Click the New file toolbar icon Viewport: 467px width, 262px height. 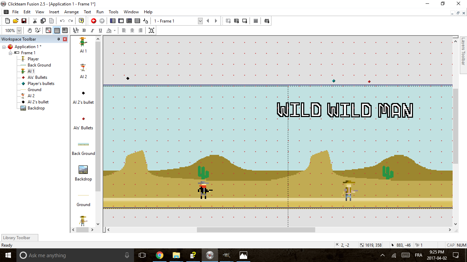(x=8, y=21)
